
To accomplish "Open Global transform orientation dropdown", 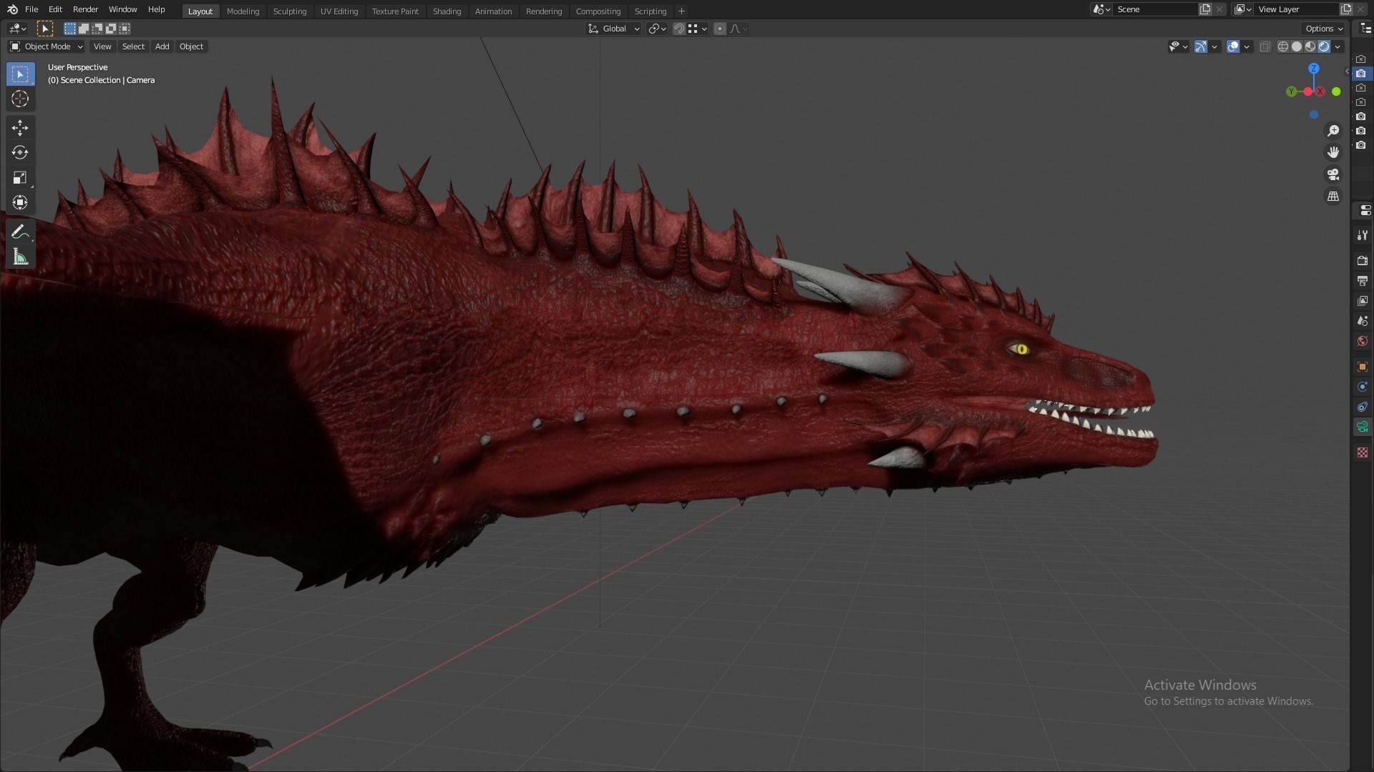I will [x=614, y=29].
